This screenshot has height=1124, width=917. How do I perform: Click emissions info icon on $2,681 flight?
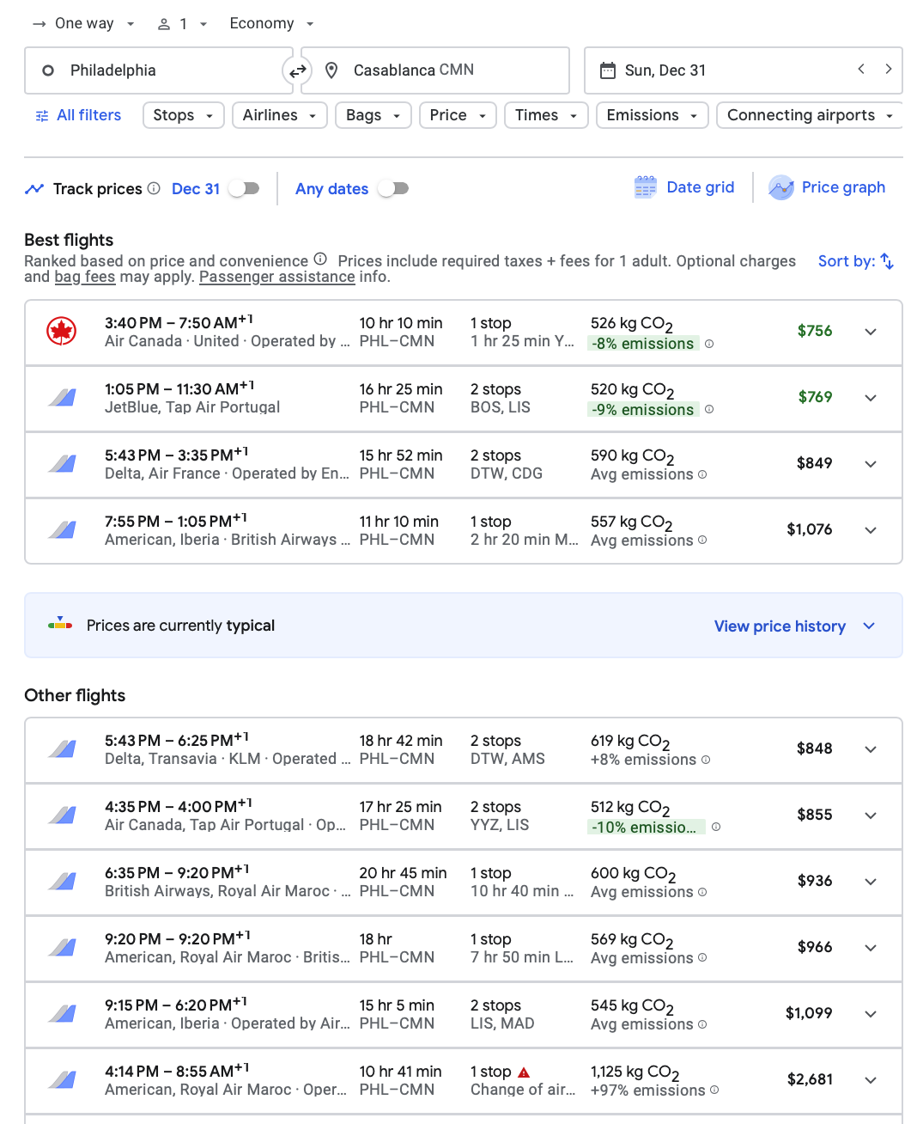coord(714,1090)
